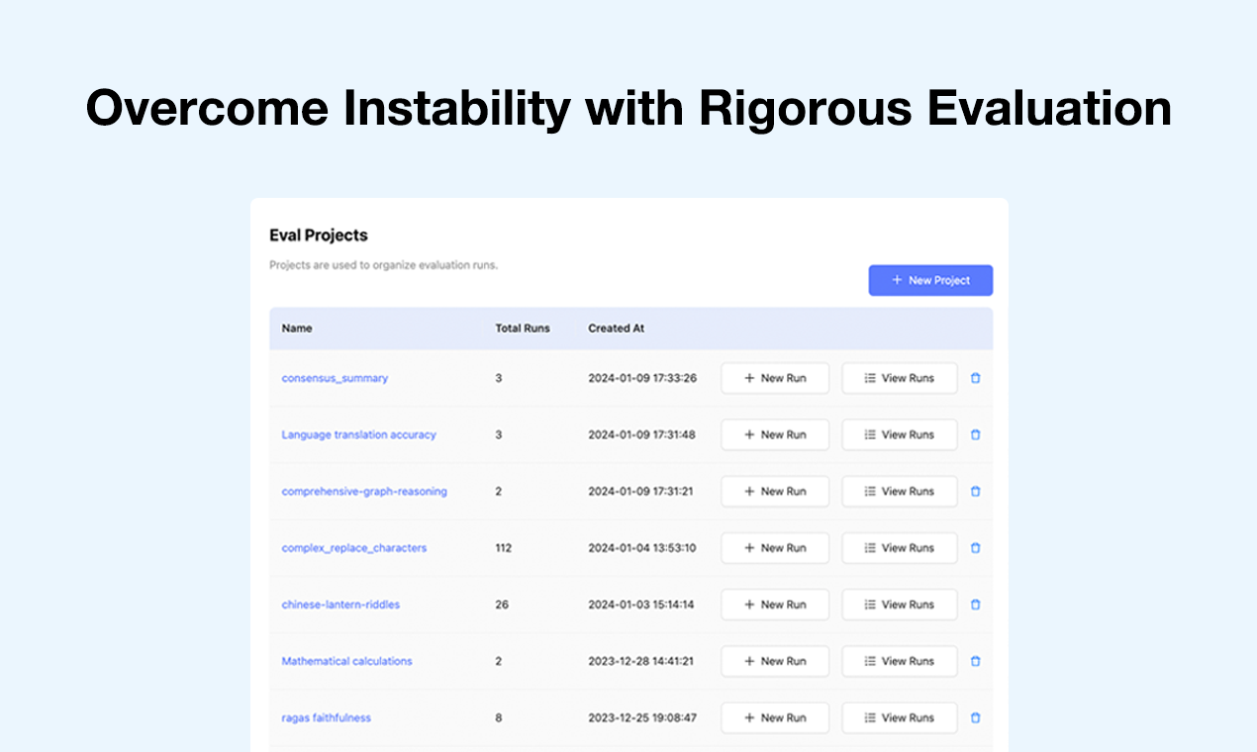1257x752 pixels.
Task: Add New Run to complex_replace_characters
Action: point(775,547)
